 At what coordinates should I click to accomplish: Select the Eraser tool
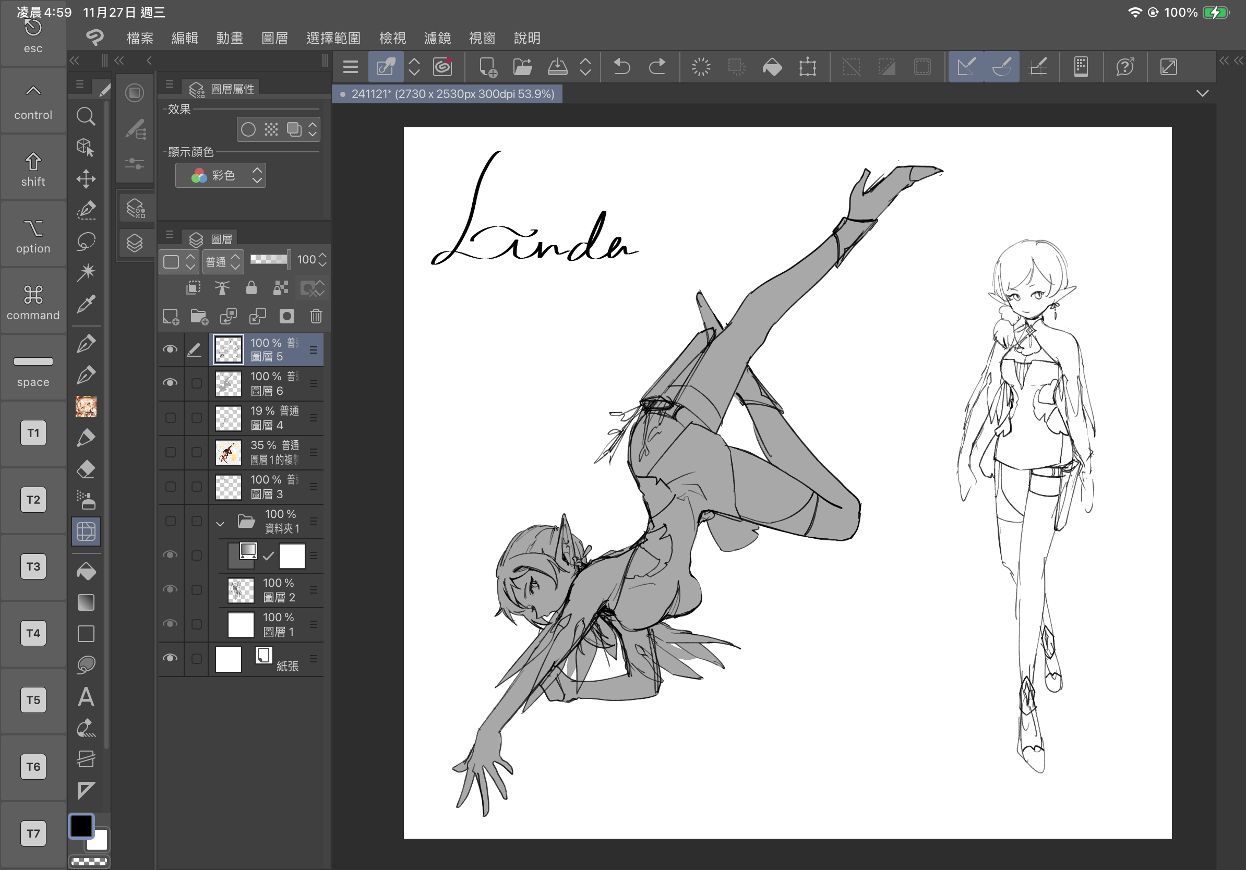[x=86, y=468]
